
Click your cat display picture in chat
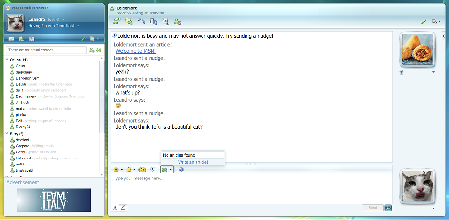[417, 186]
